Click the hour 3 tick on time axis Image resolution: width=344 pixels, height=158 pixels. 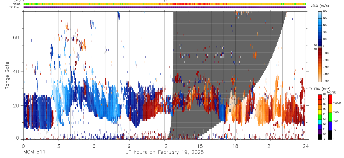[59, 146]
